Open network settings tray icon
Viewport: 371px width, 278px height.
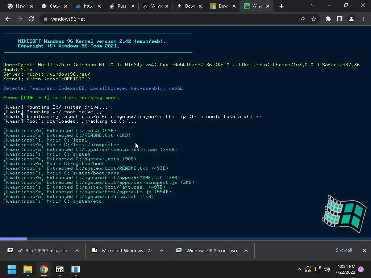pos(318,269)
